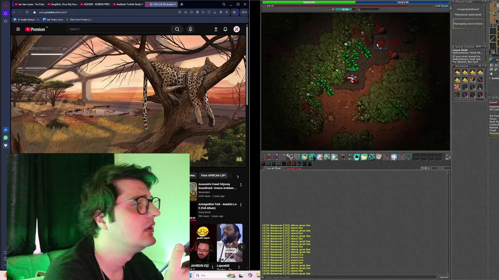Open the YouTube account avatar menu
499x280 pixels.
(237, 29)
